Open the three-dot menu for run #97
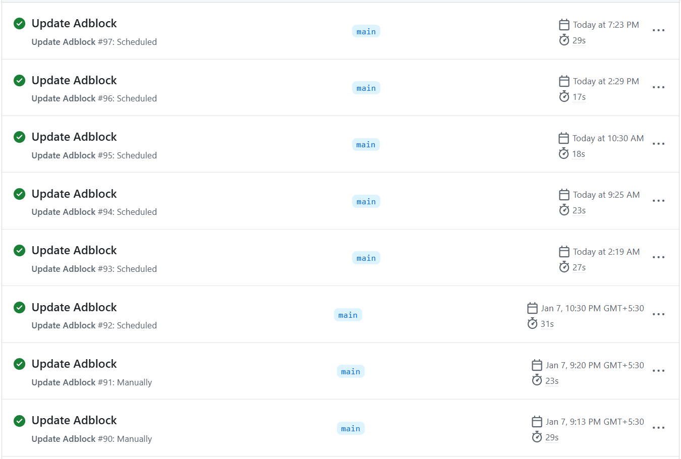This screenshot has height=459, width=681. point(658,31)
